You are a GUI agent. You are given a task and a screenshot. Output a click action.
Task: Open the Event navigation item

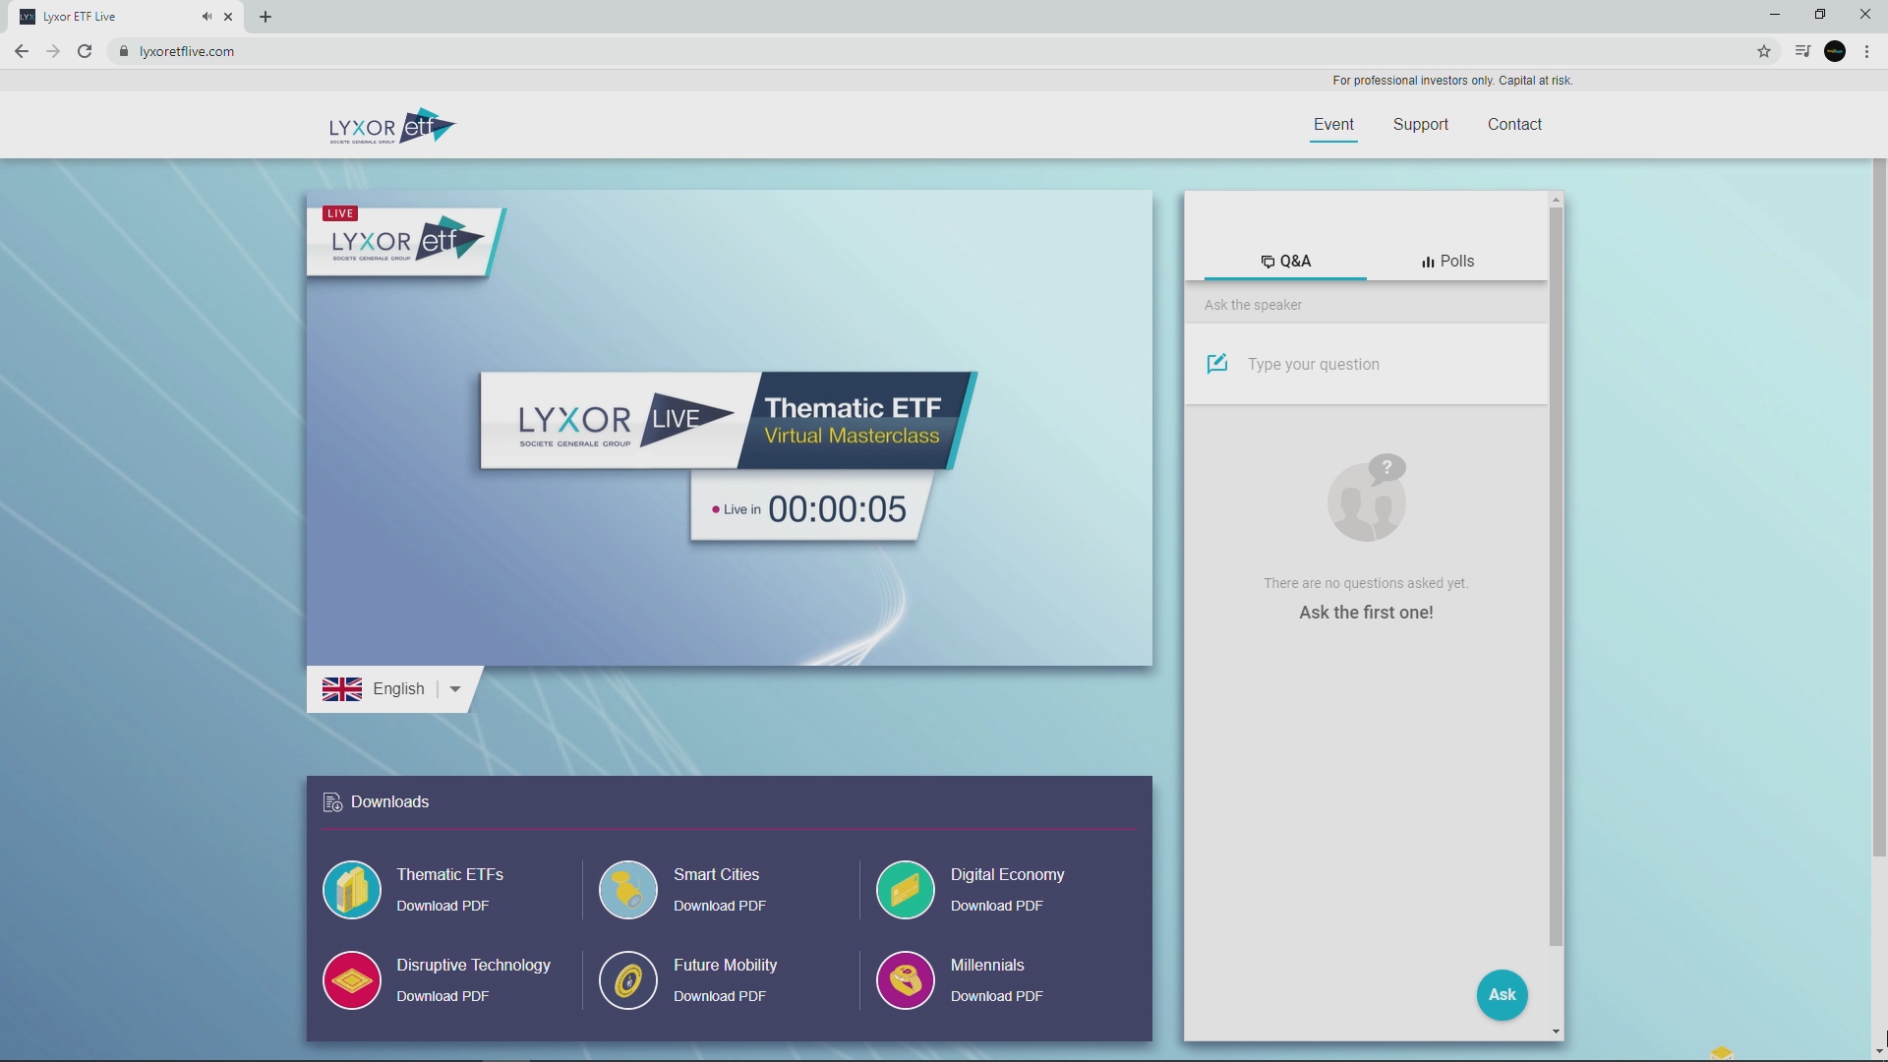click(x=1333, y=124)
